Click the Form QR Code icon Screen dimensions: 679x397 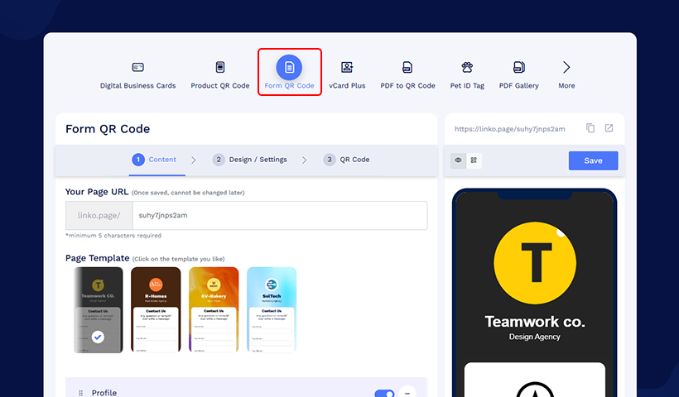[289, 68]
